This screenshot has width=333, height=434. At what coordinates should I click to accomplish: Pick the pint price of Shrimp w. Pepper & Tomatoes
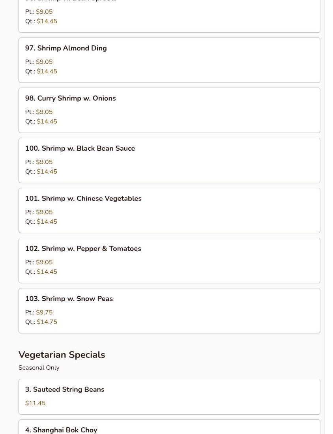(x=44, y=262)
